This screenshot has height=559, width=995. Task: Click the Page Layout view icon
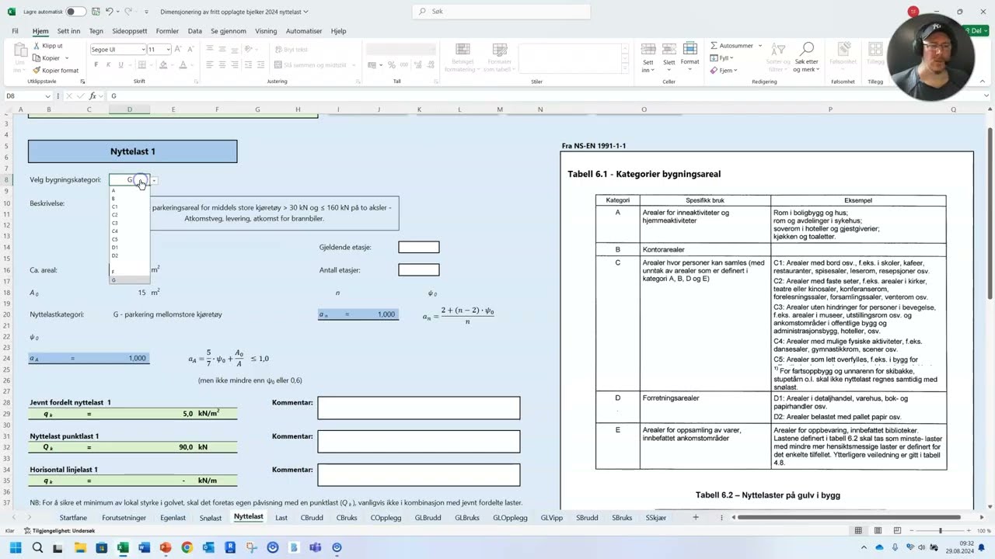[x=877, y=531]
